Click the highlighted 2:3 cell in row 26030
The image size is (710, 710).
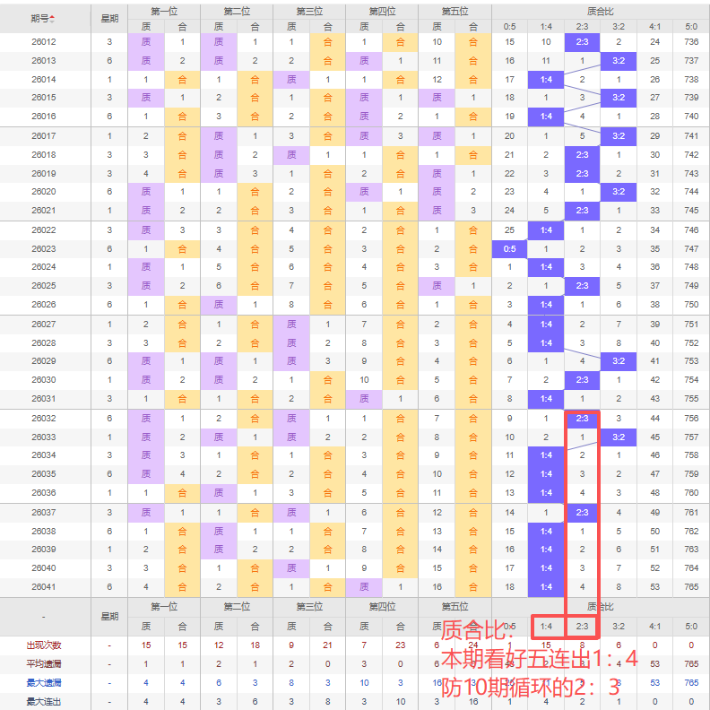tap(583, 380)
